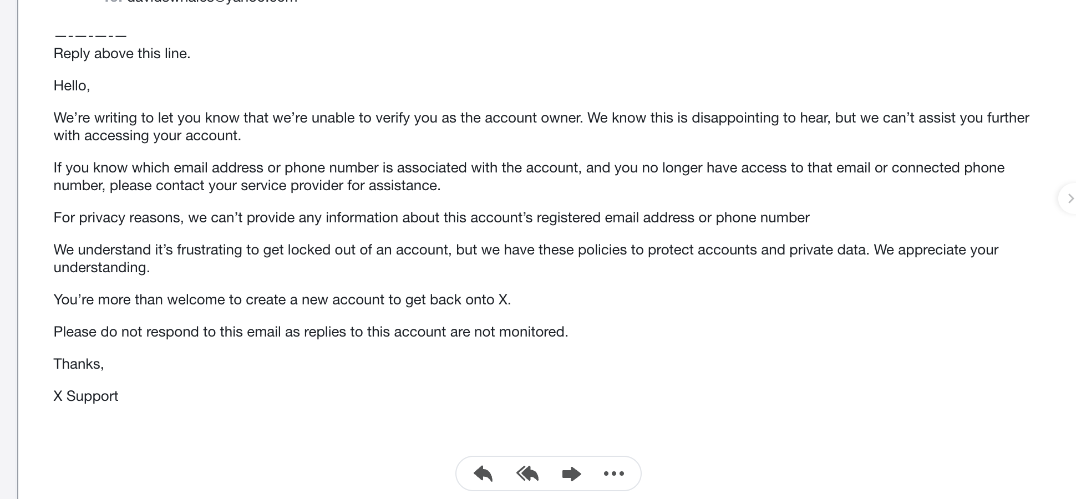1076x499 pixels.
Task: Click the 'Hello,' greeting line
Action: [72, 86]
